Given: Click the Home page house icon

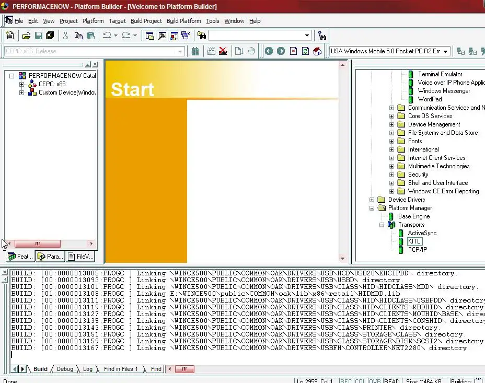Looking at the screenshot, I should pos(317,51).
